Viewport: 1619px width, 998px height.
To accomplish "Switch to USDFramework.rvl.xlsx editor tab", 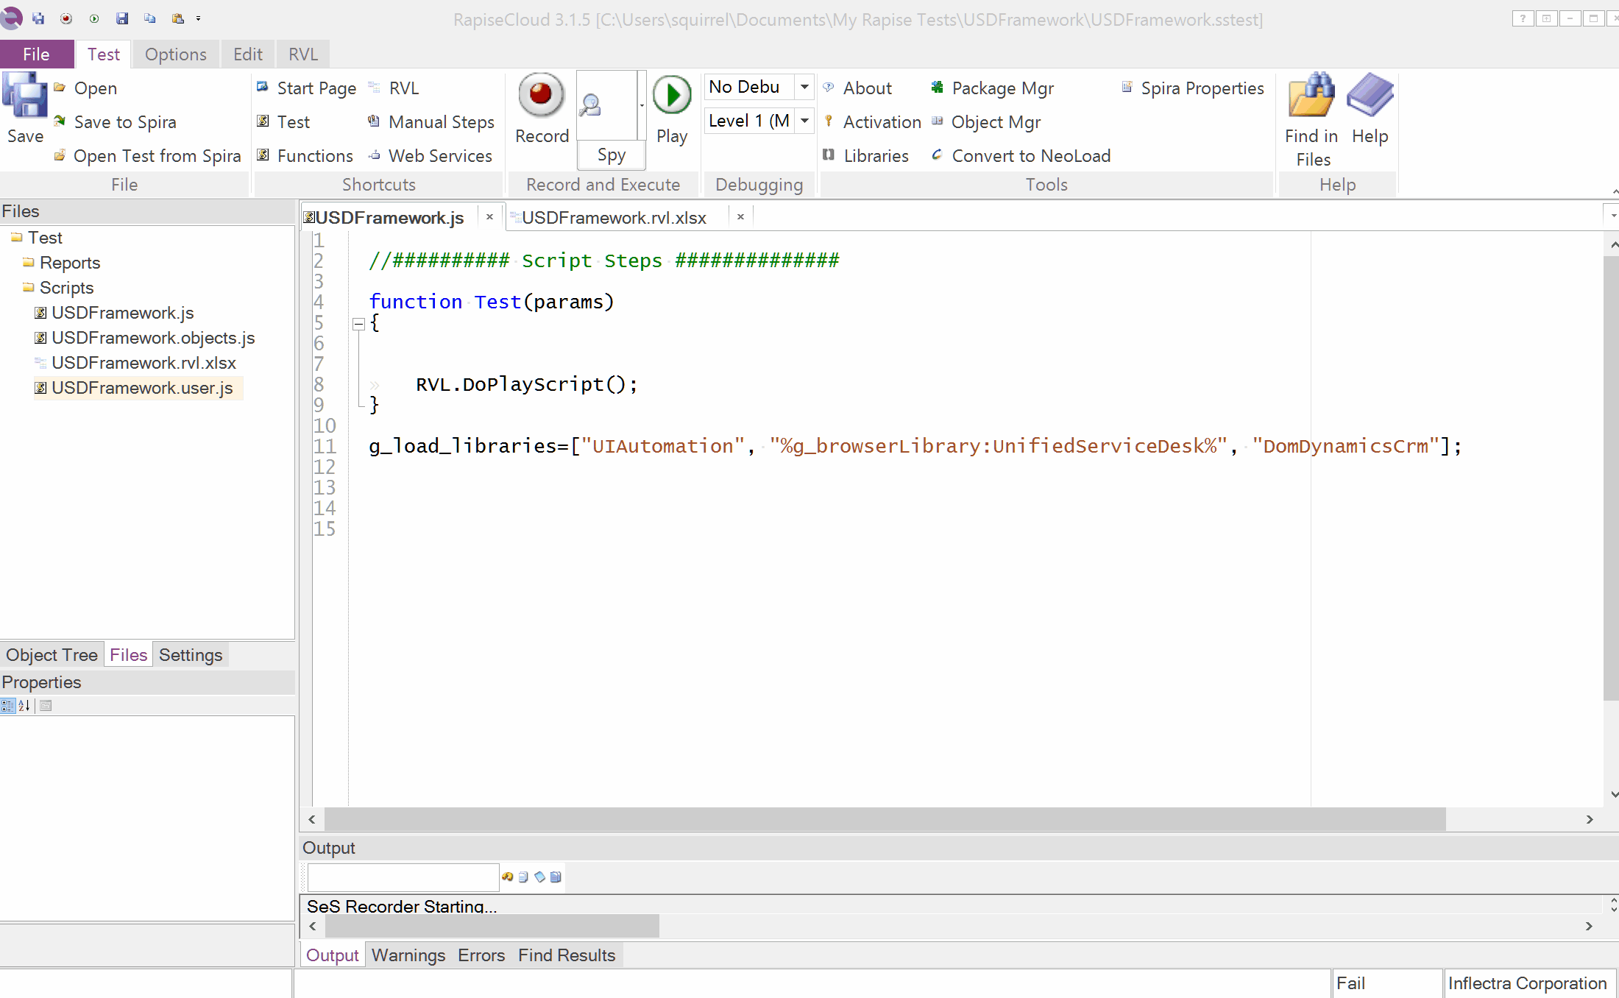I will point(613,218).
